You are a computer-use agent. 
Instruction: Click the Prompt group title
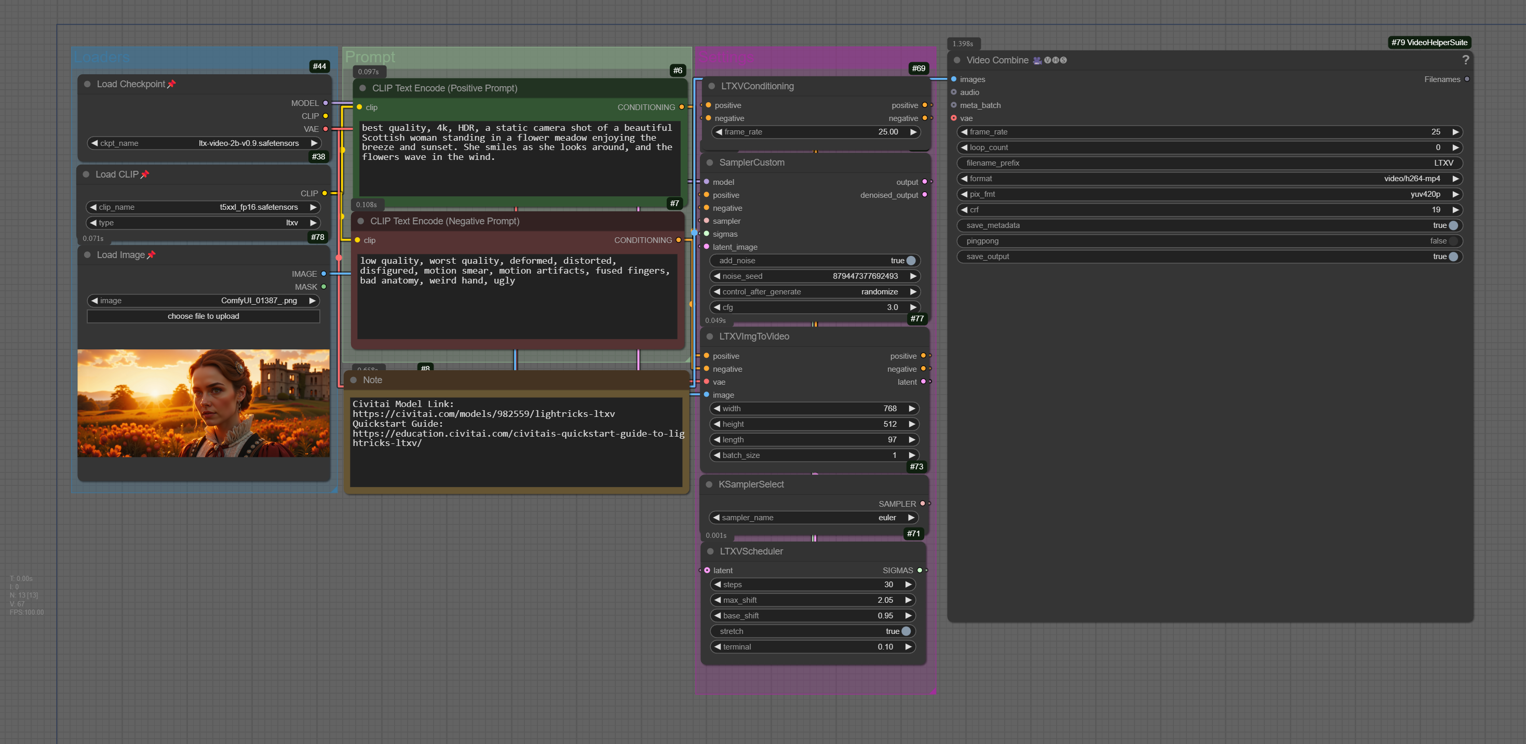[370, 57]
